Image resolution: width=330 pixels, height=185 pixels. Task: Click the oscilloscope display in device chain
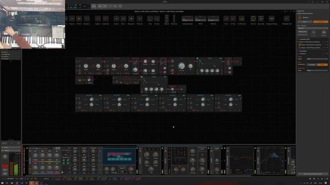(x=241, y=160)
